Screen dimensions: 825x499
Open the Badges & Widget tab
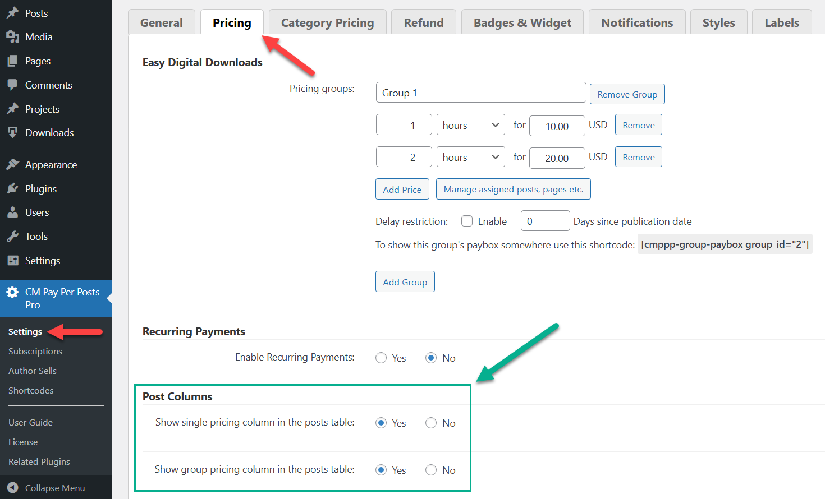pyautogui.click(x=522, y=22)
